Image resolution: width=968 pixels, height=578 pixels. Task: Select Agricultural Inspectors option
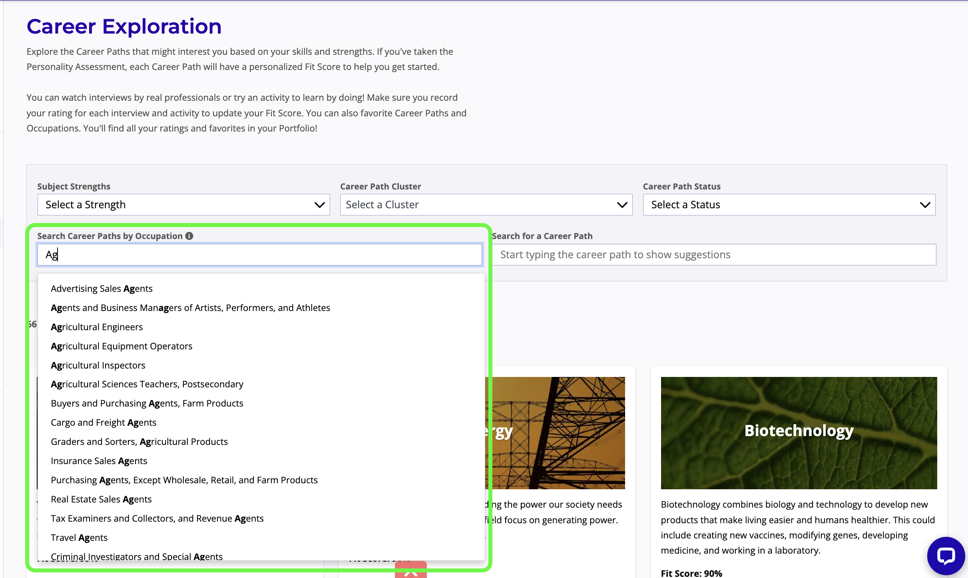[98, 365]
